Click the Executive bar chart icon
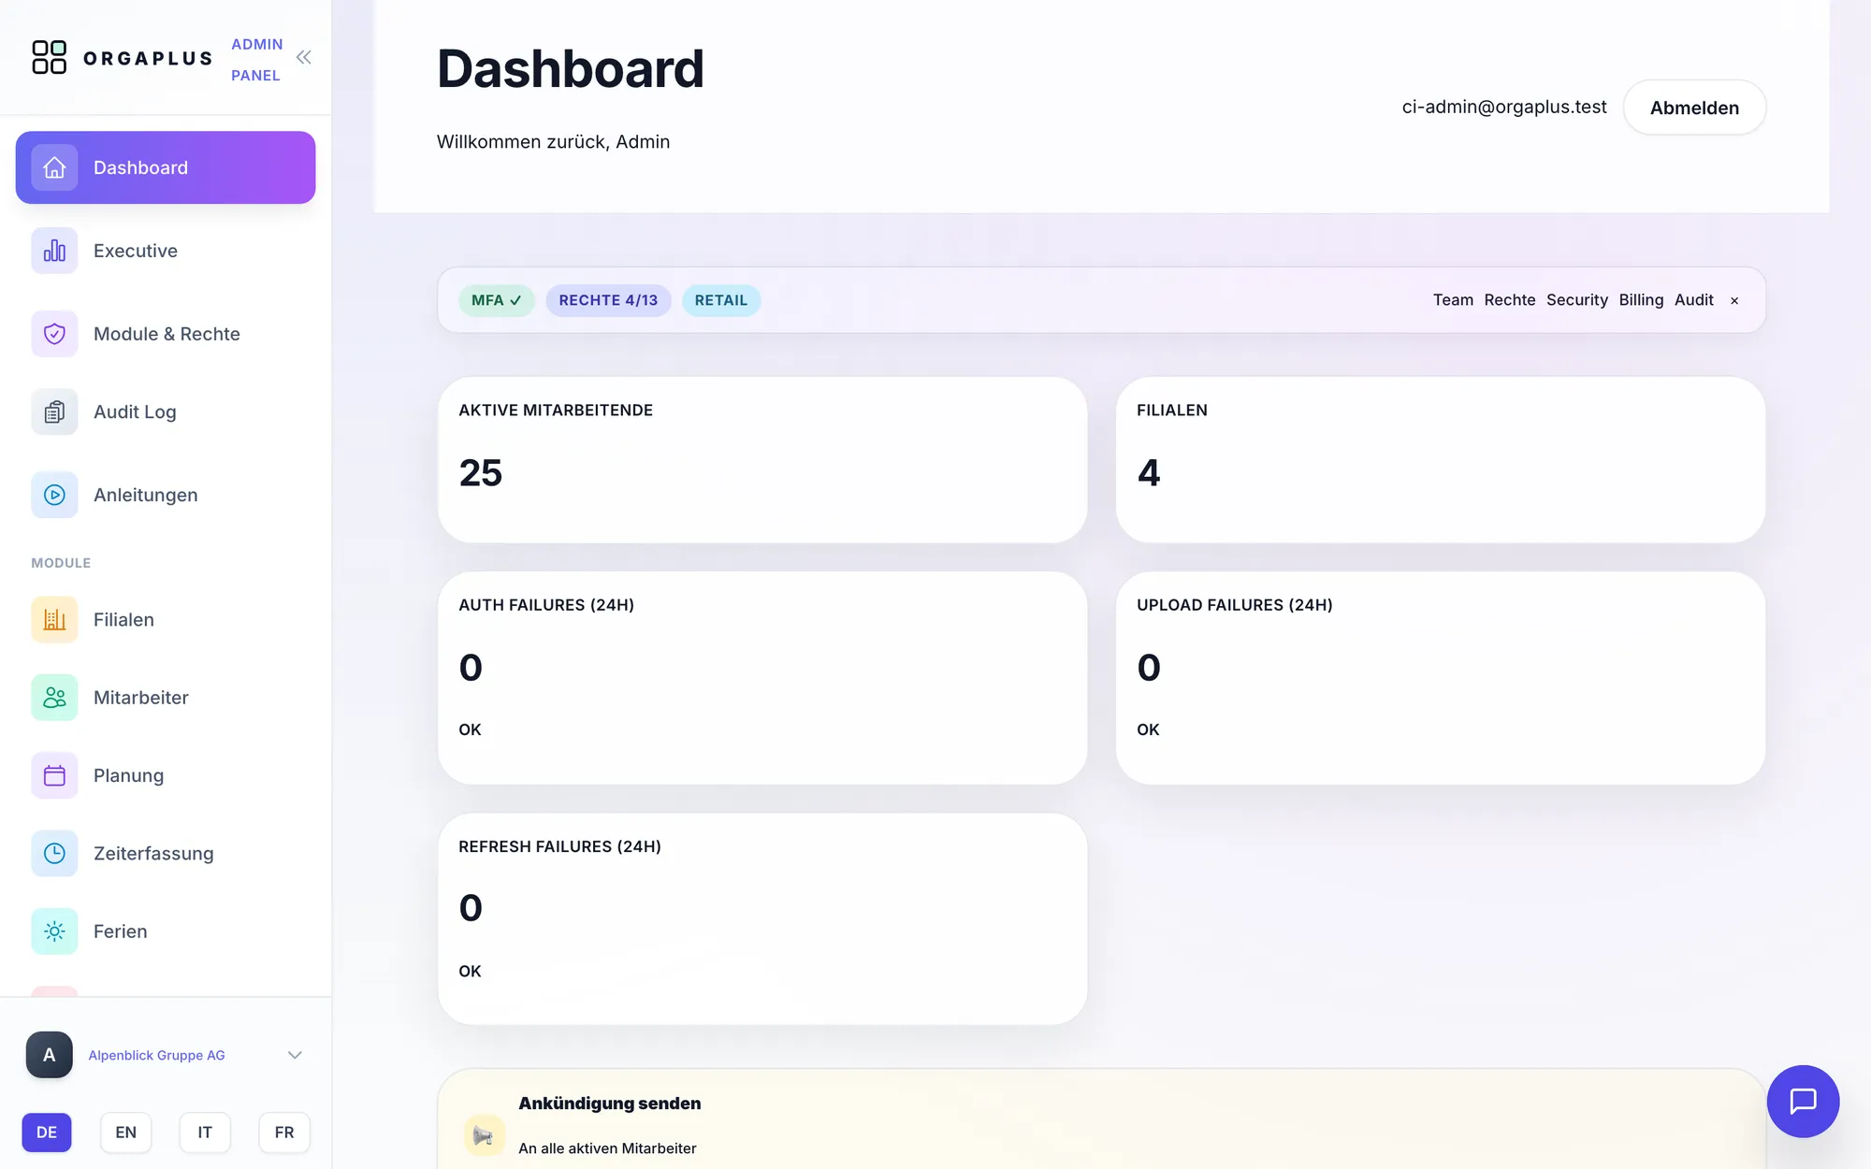This screenshot has width=1871, height=1169. pos(54,251)
